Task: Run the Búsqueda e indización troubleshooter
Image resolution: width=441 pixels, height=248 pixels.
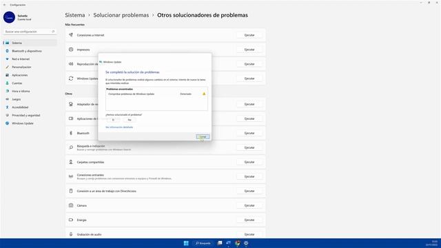Action: click(x=249, y=147)
